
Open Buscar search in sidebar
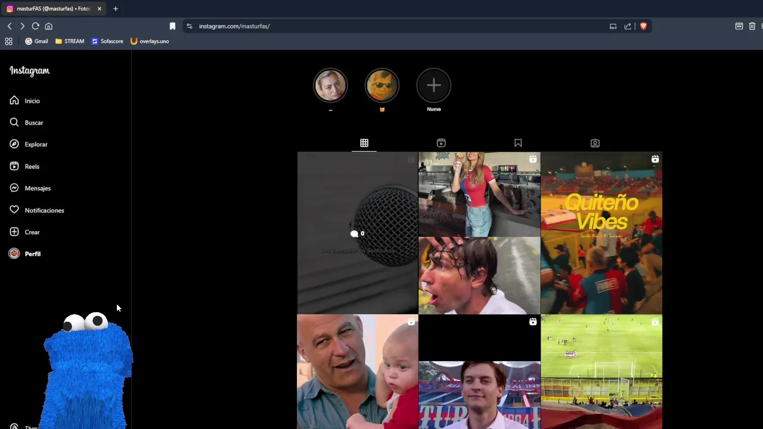[x=26, y=122]
